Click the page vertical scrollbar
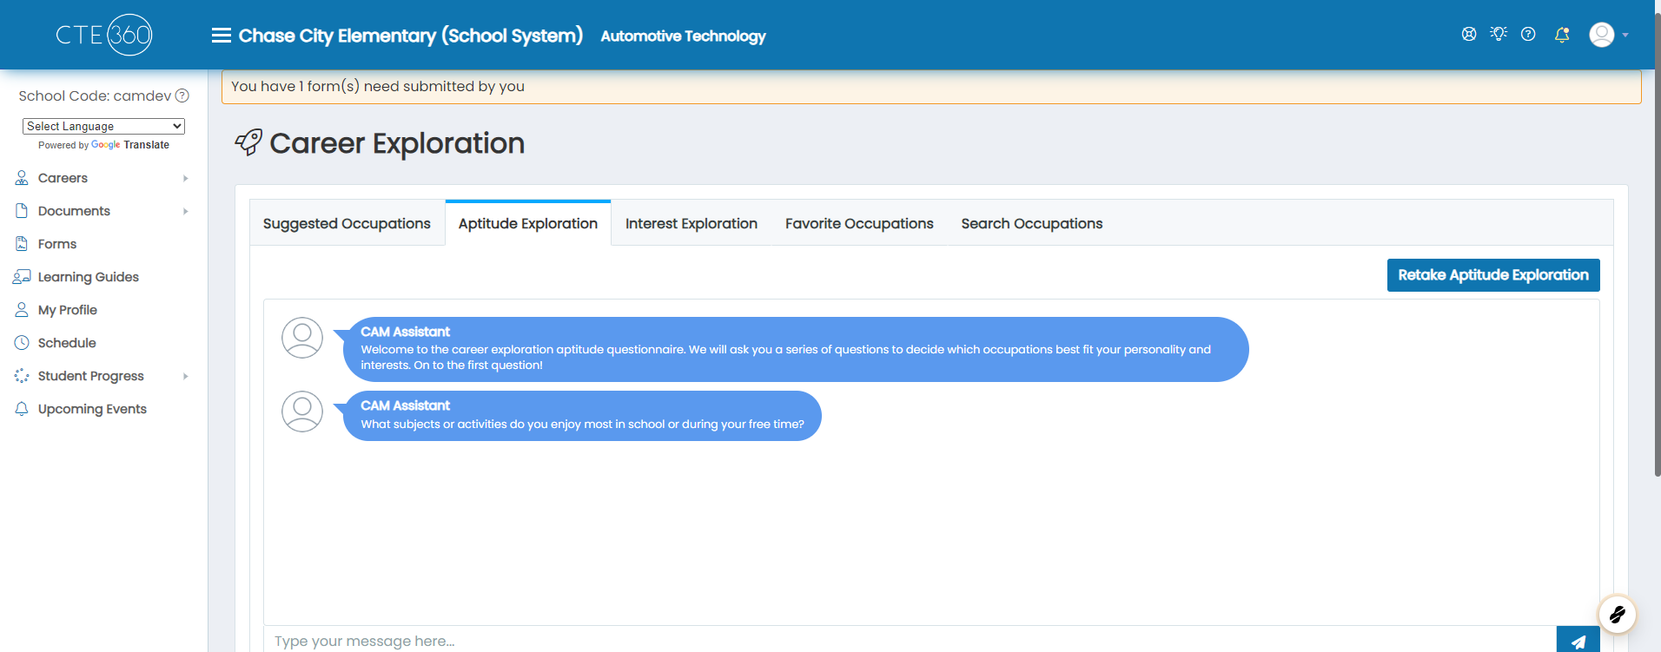This screenshot has height=652, width=1661. (x=1657, y=243)
